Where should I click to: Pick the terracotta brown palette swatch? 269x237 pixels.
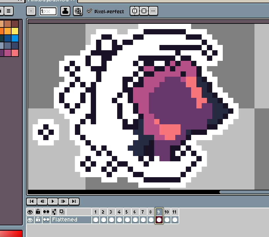pos(8,24)
